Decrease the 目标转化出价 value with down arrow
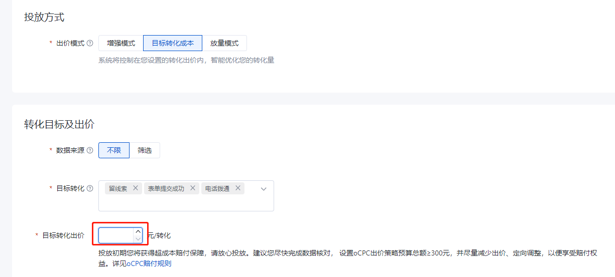This screenshot has width=615, height=277. [138, 239]
